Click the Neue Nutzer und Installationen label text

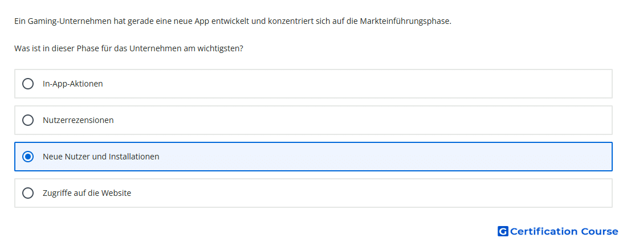(101, 157)
